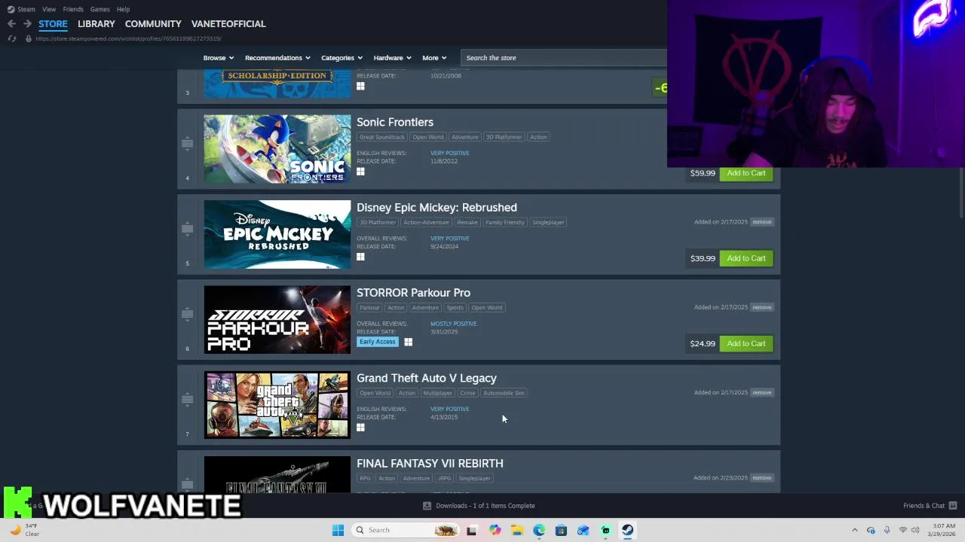Go back with the back arrow

[11, 24]
